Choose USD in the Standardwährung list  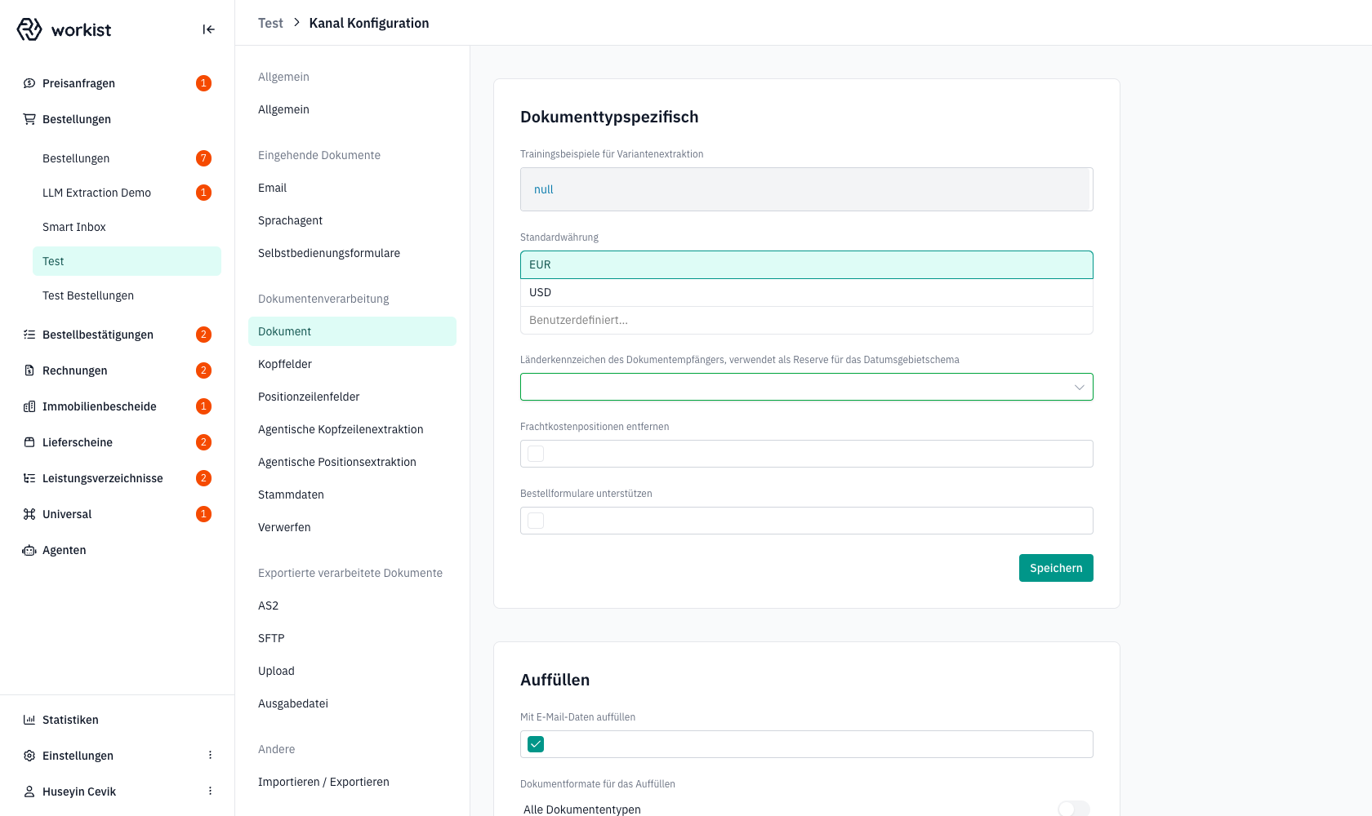click(x=807, y=292)
